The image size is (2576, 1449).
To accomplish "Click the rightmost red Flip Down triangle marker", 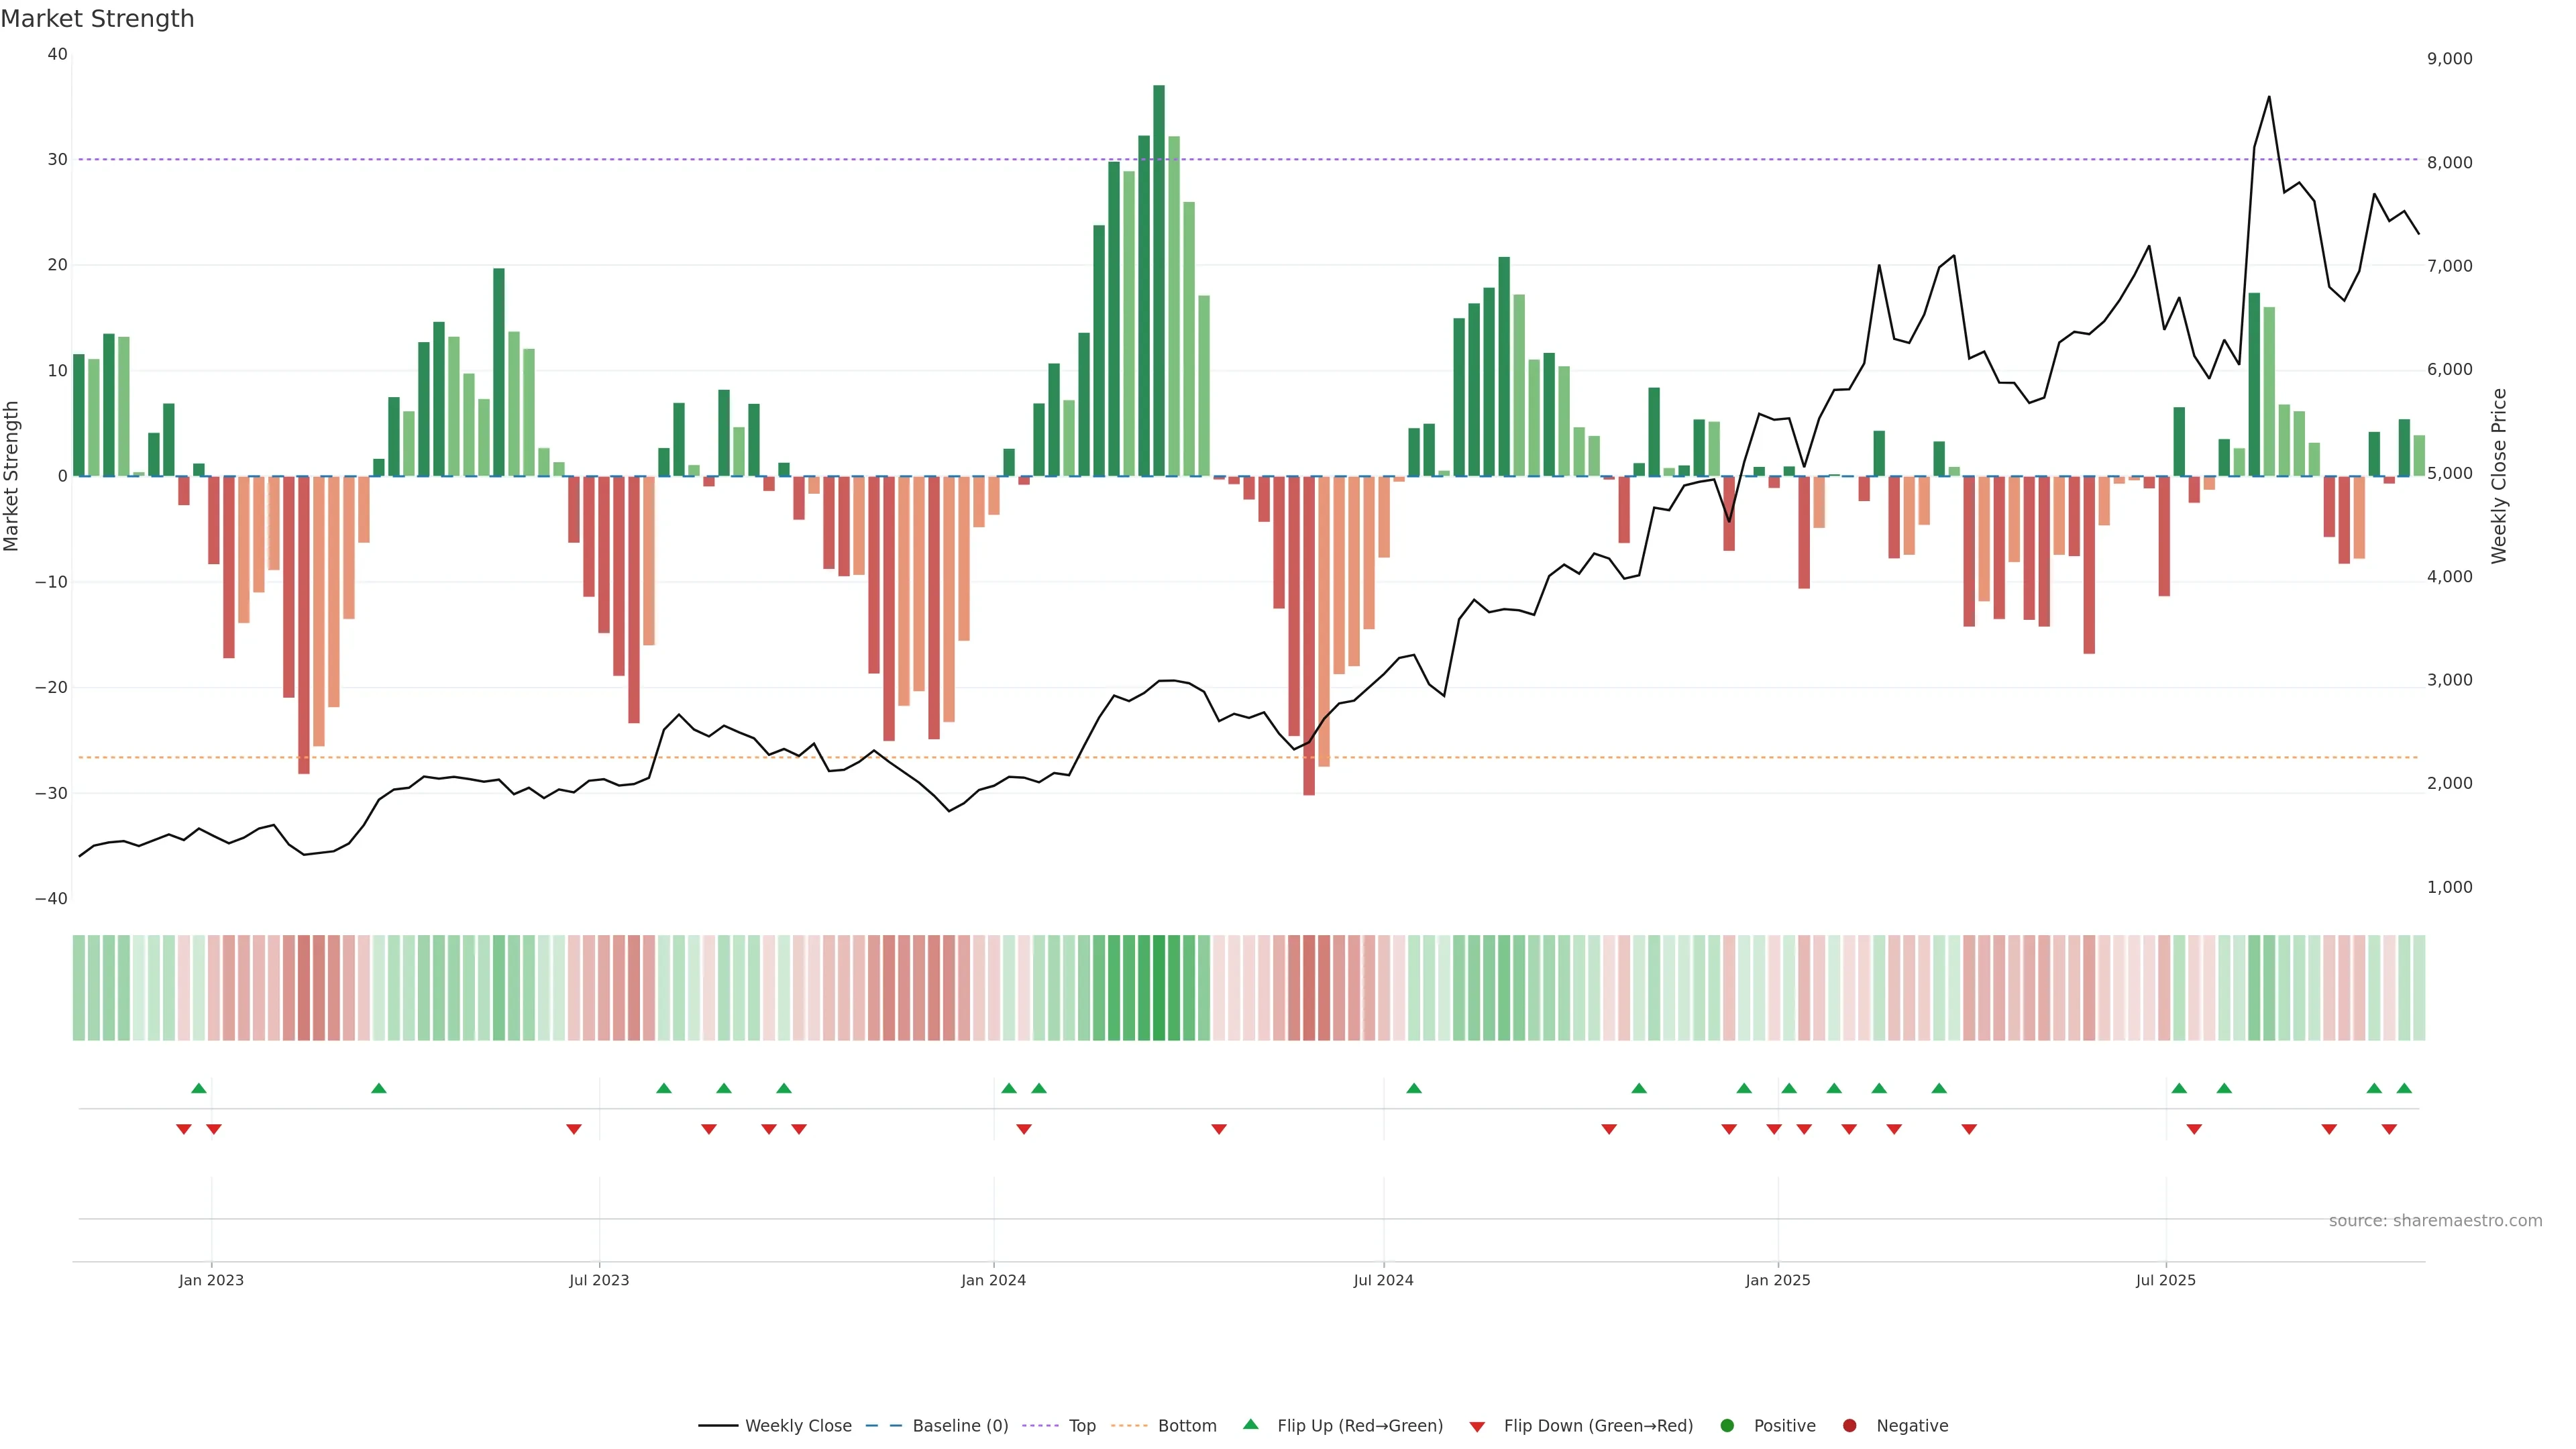I will tap(2389, 1129).
